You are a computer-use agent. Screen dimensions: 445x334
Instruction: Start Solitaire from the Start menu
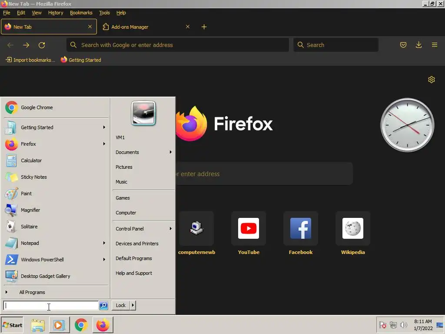(x=56, y=226)
